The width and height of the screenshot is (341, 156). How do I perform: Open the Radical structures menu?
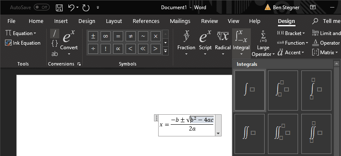[x=223, y=43]
